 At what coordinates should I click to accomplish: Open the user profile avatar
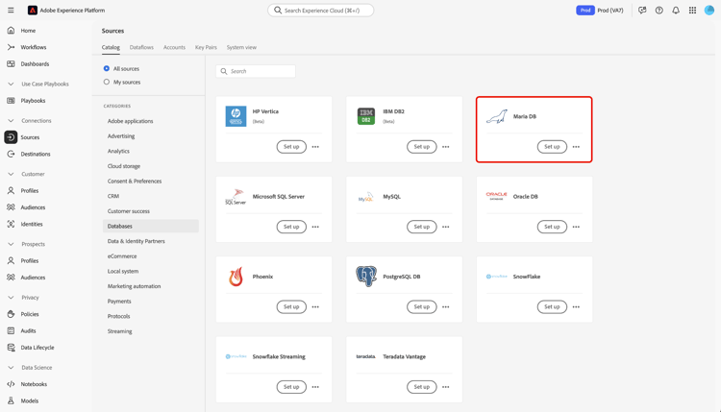point(709,11)
